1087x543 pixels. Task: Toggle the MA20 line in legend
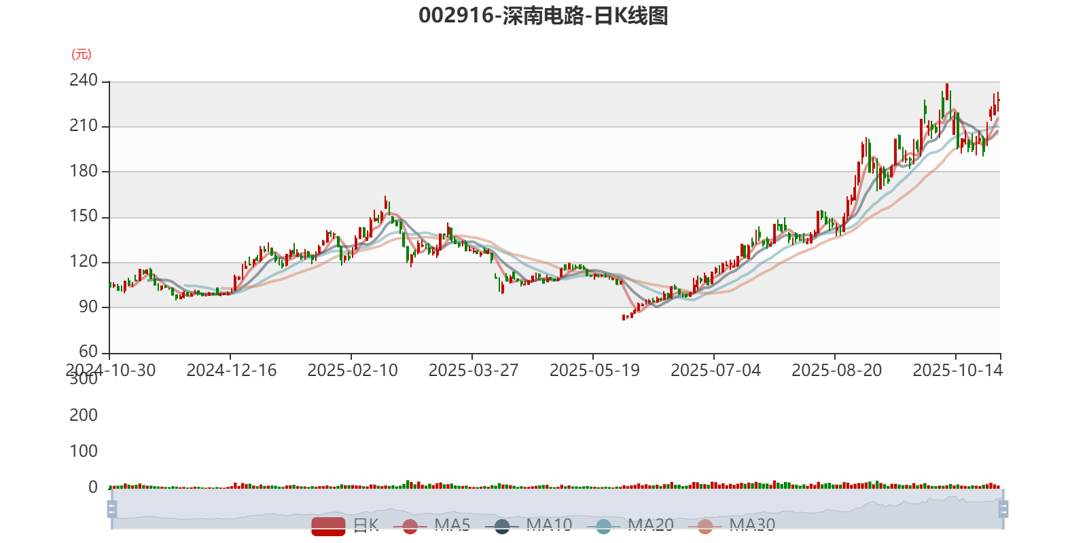tap(630, 525)
